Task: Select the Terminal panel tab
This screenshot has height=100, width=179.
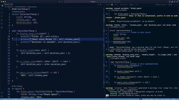Action: coord(131,5)
